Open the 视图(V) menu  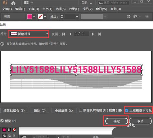(x=87, y=9)
